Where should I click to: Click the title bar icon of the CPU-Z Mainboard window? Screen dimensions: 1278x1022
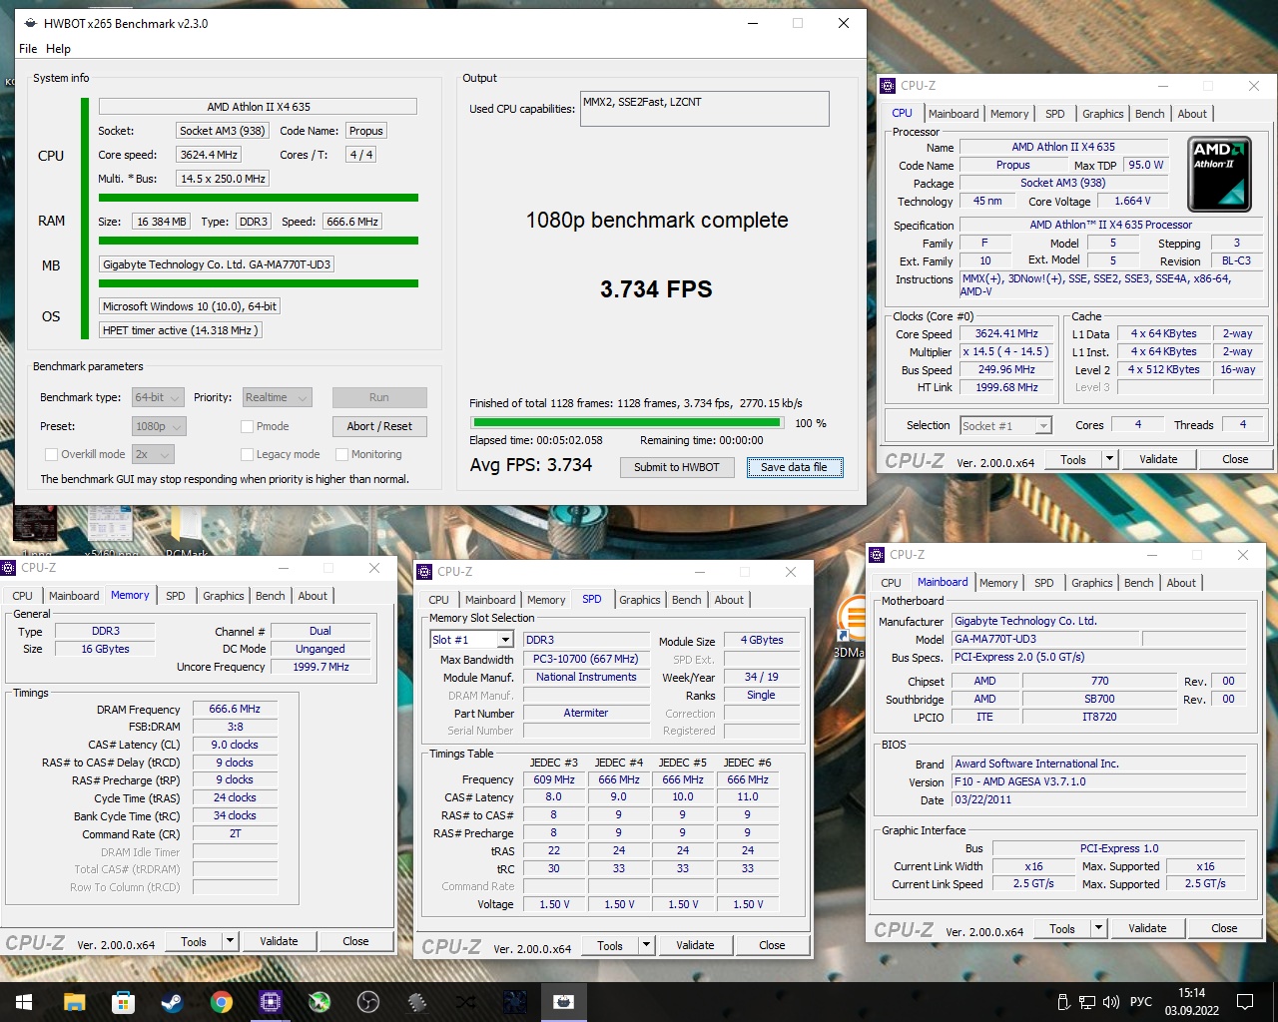[878, 555]
